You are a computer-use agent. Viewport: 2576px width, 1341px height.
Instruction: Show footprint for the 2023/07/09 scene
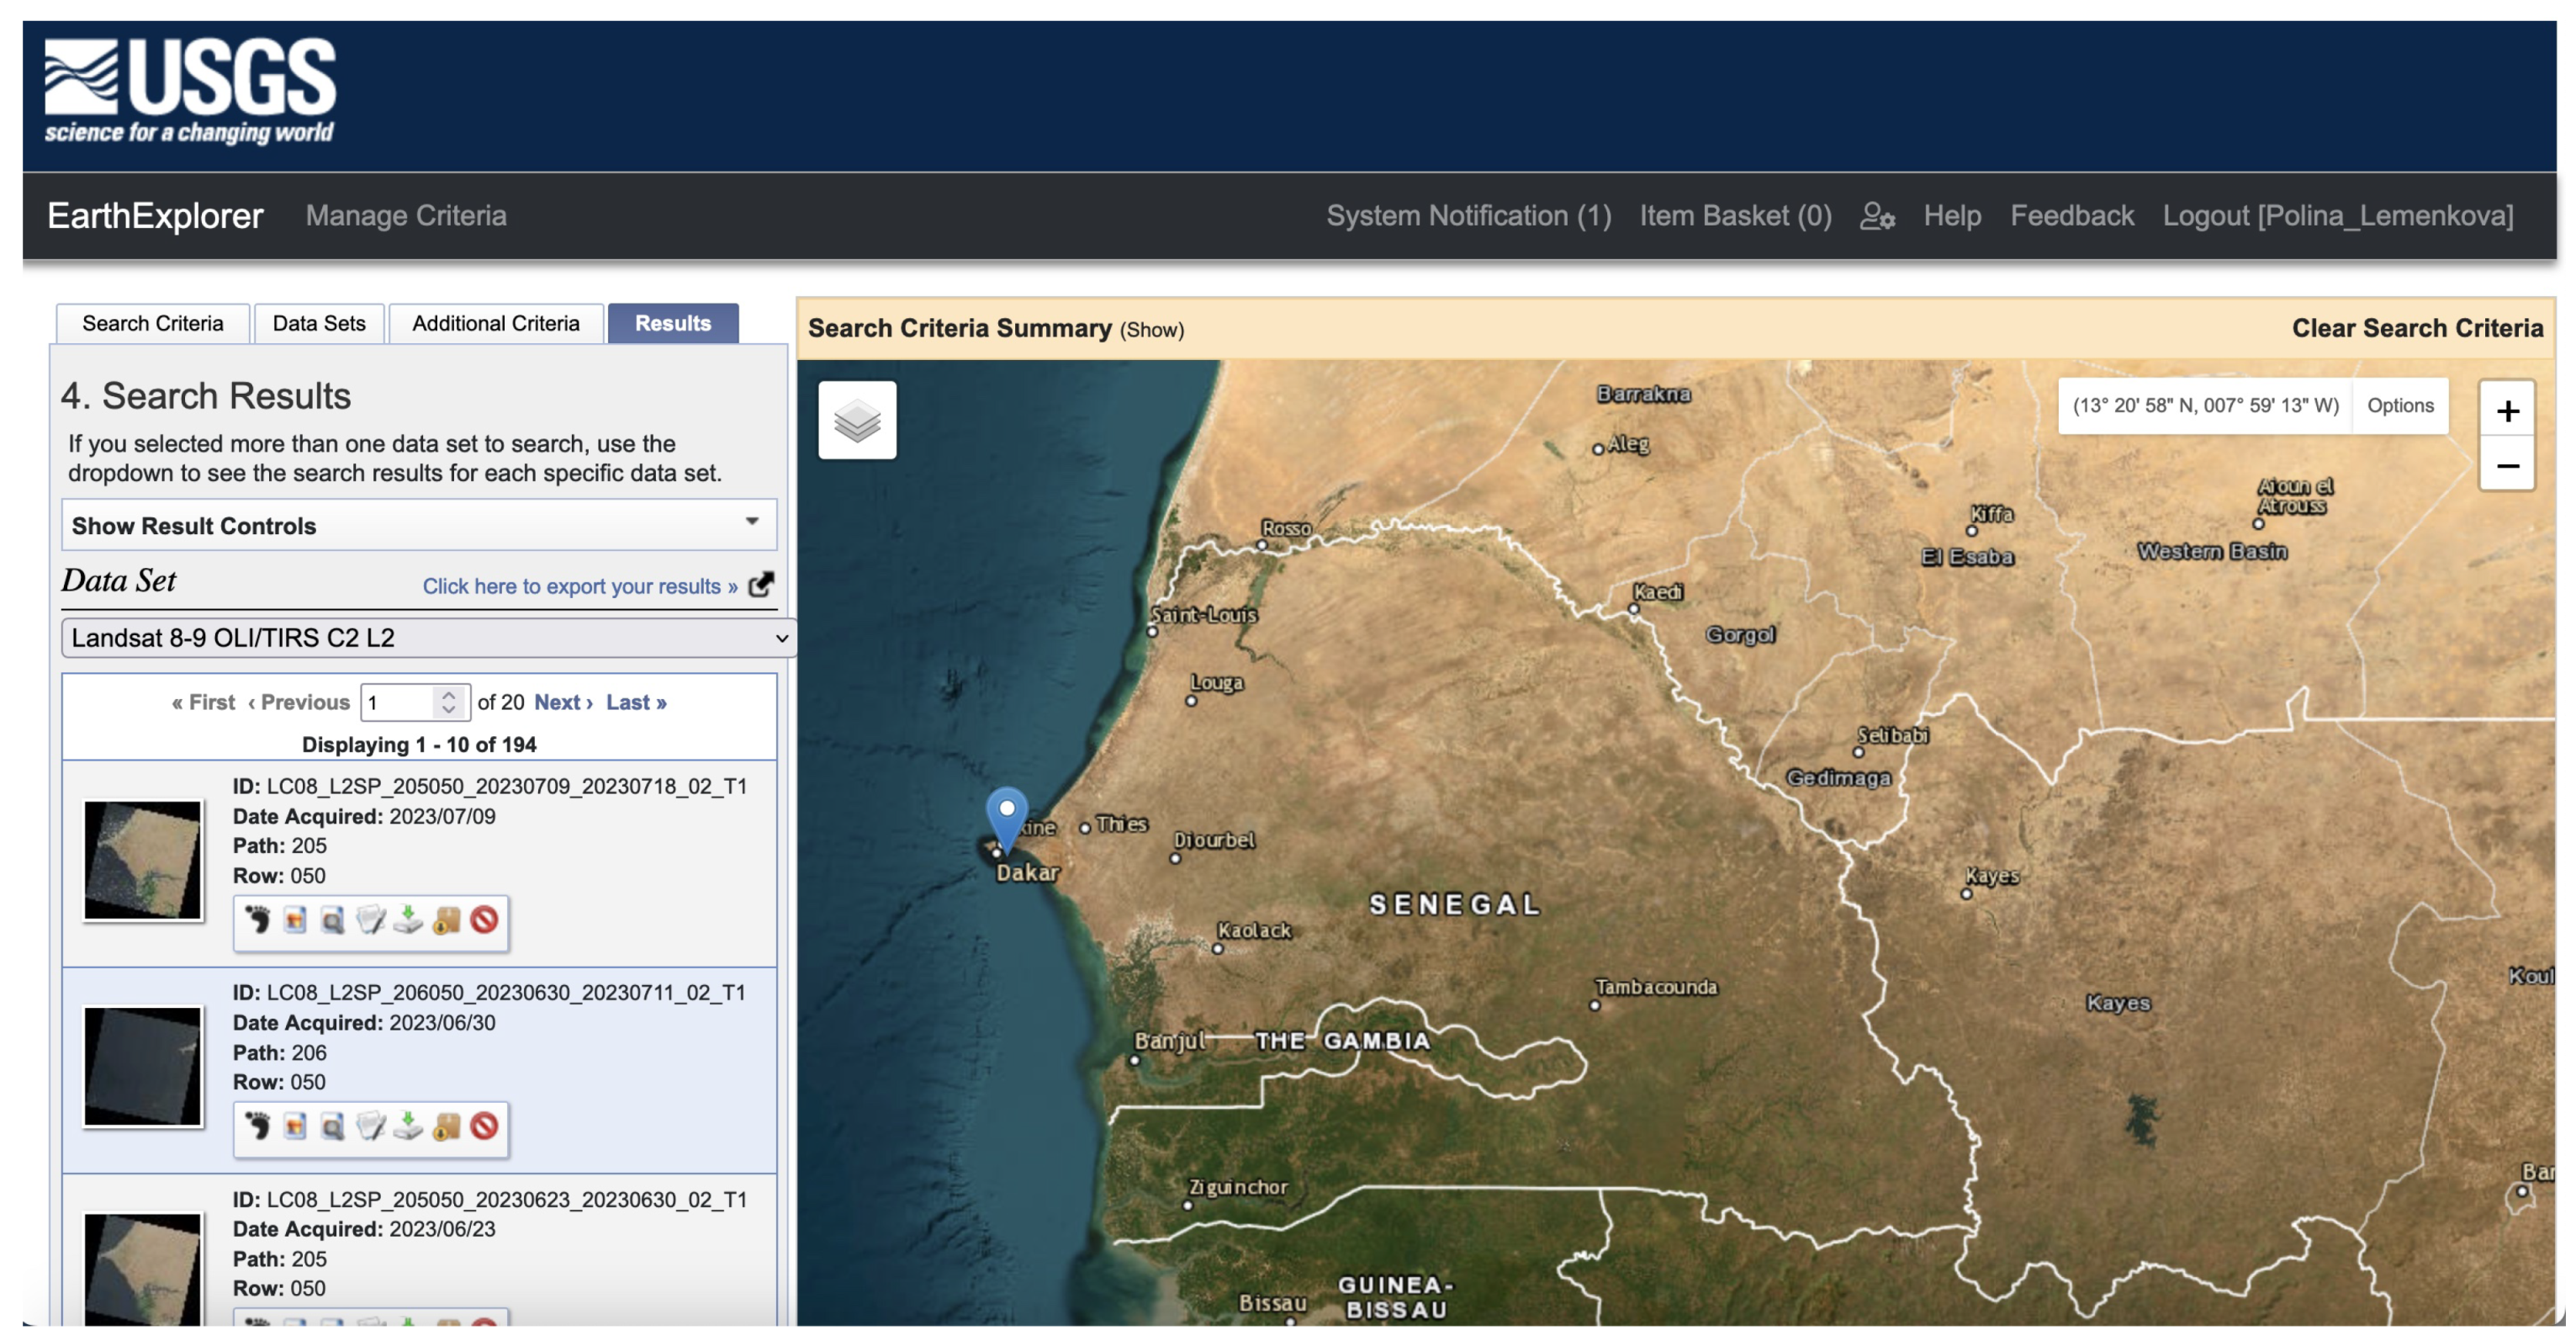[258, 920]
